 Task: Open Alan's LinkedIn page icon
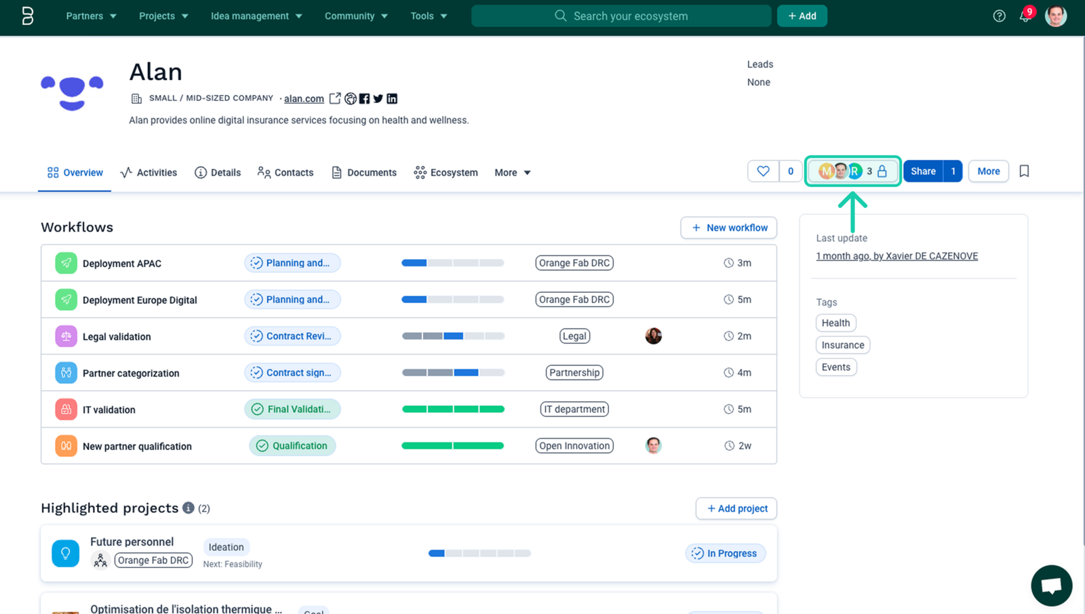[392, 98]
